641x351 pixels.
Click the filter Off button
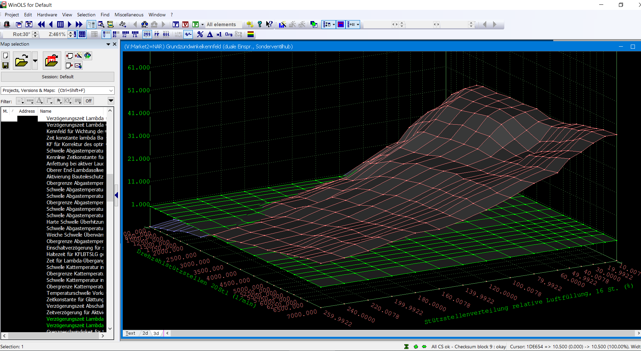click(x=89, y=101)
